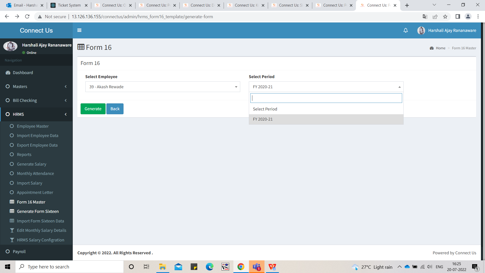Open Appointment Letter in sidebar

click(x=35, y=192)
